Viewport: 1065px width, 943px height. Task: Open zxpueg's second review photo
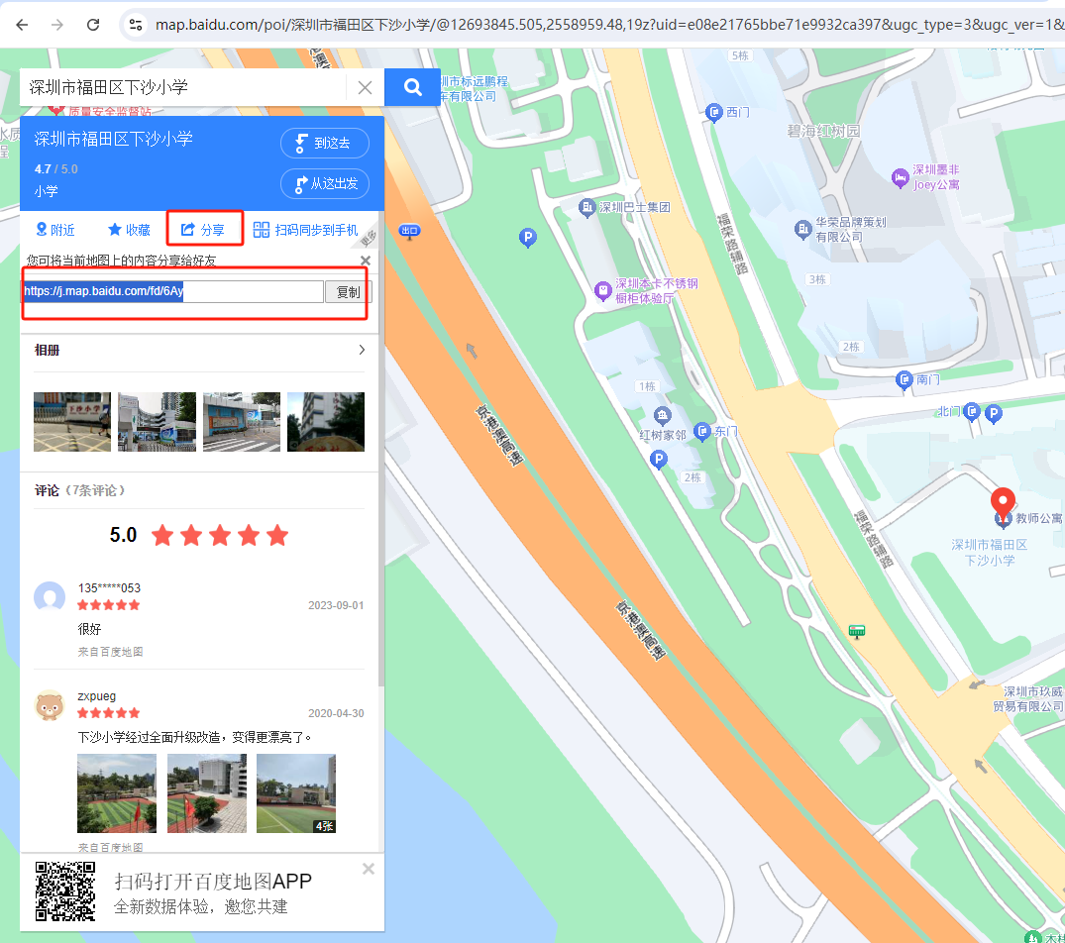[206, 793]
